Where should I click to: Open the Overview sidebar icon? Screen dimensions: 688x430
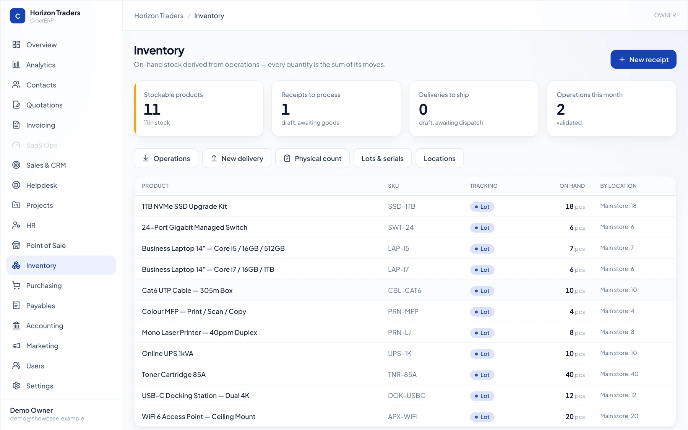click(16, 45)
